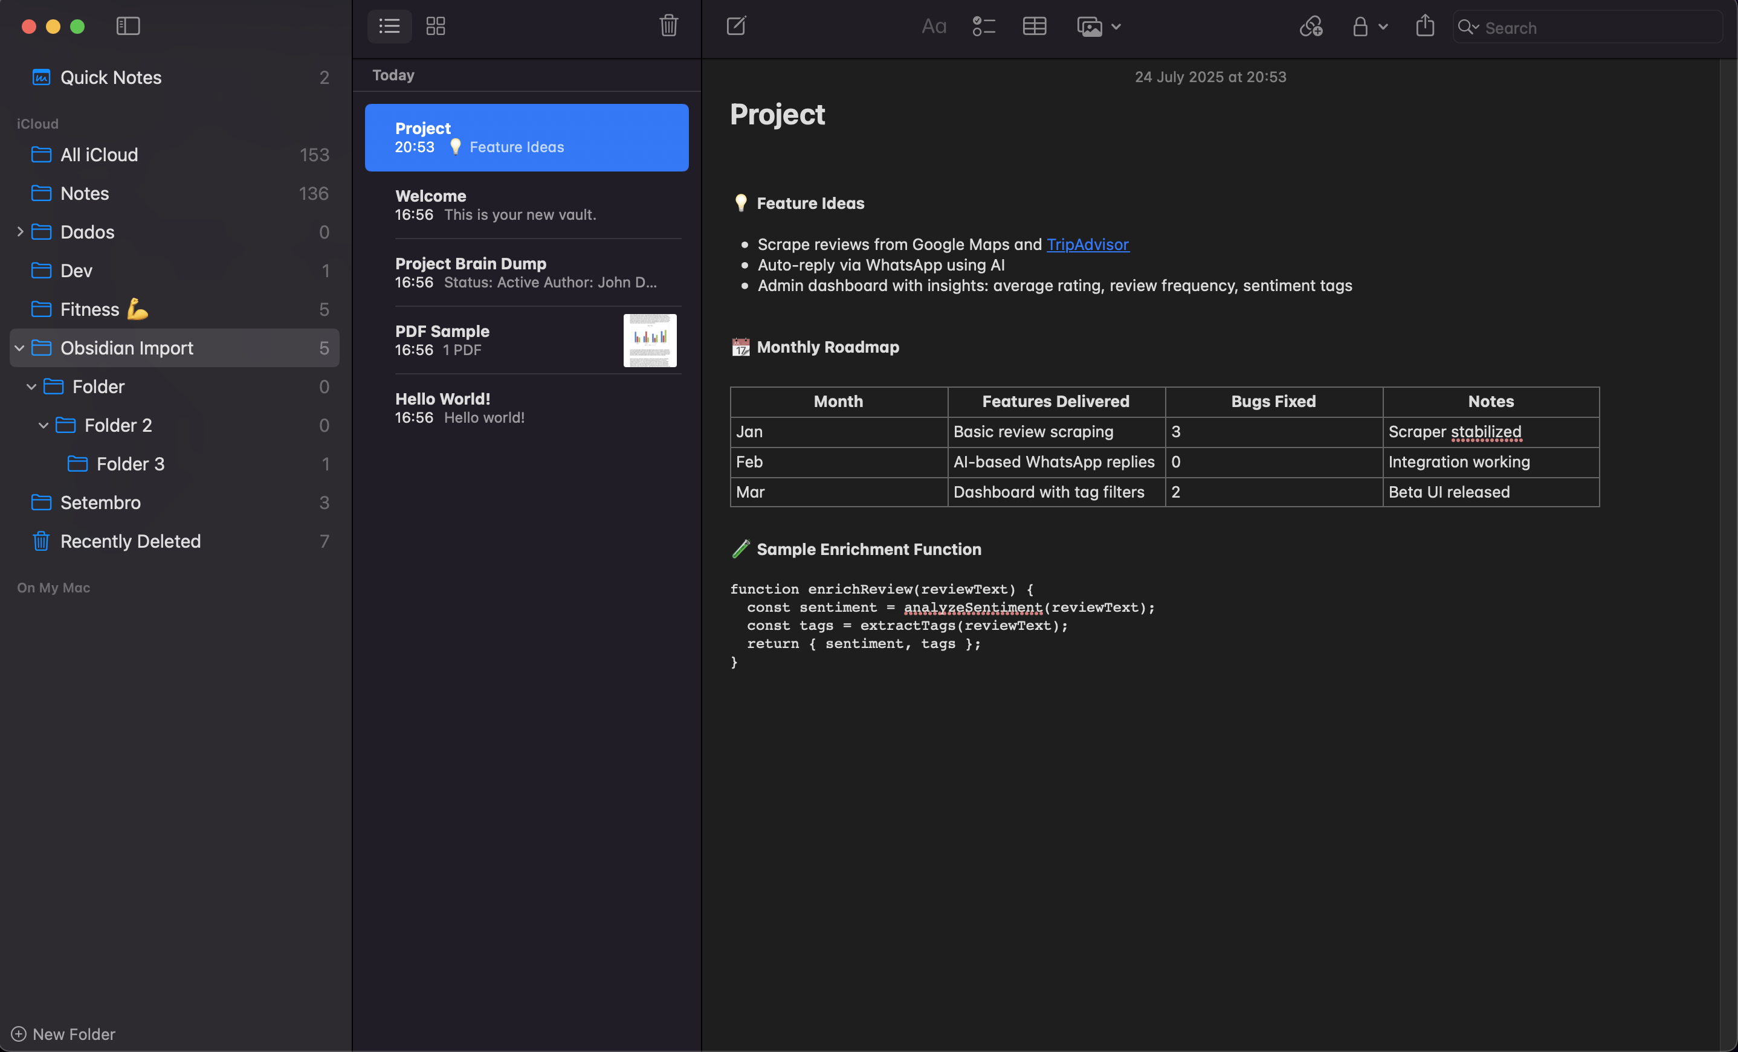
Task: Collapse the Obsidian Import folder
Action: click(x=19, y=348)
